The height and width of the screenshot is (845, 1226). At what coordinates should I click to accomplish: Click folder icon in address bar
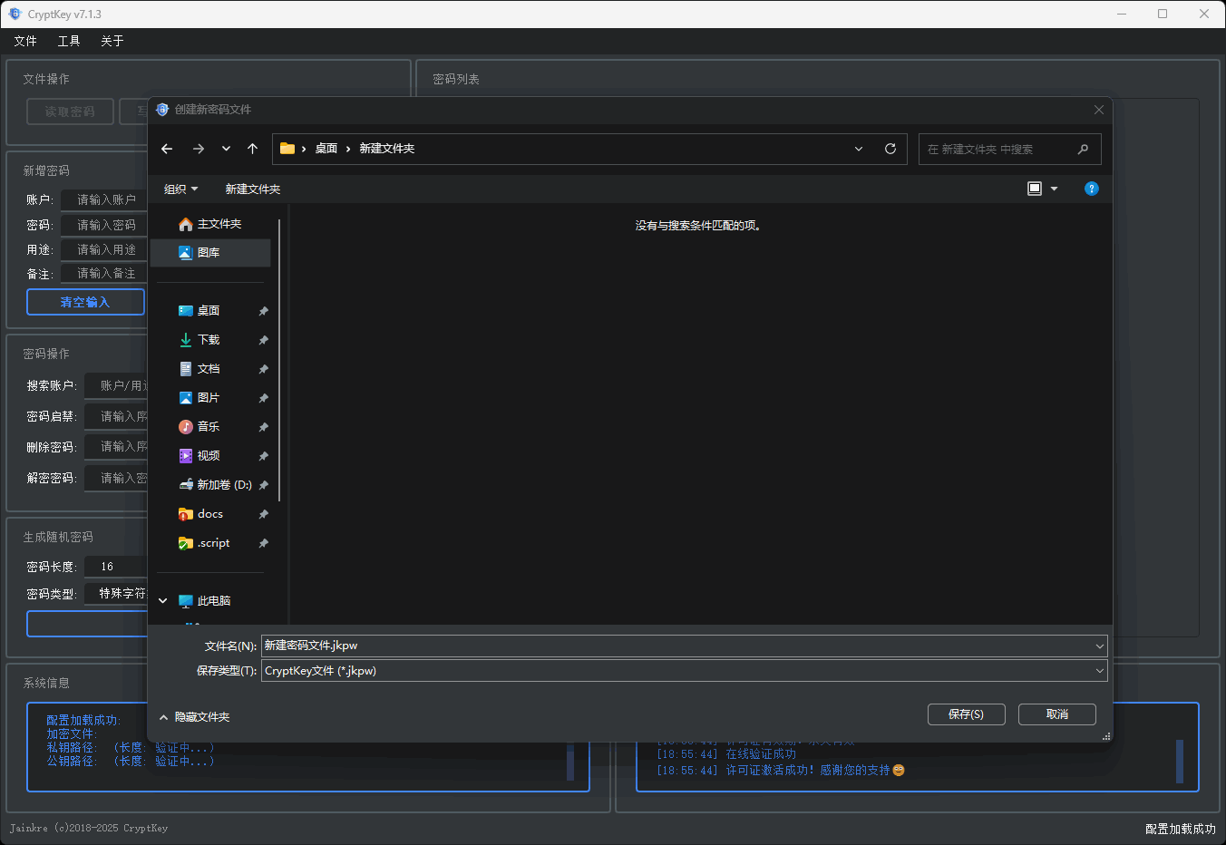click(x=287, y=149)
